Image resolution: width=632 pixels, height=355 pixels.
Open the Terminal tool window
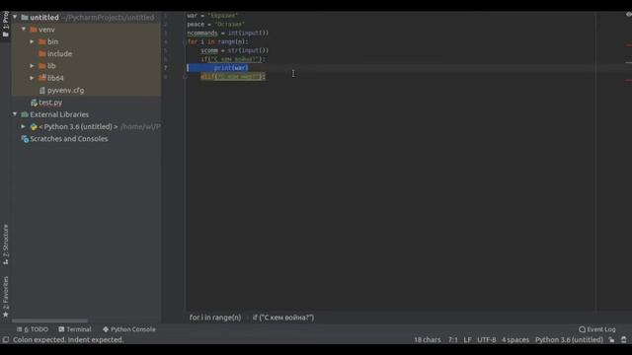(x=75, y=329)
